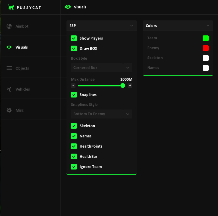Click the Misc gear icon
218x216 pixels.
[9, 110]
